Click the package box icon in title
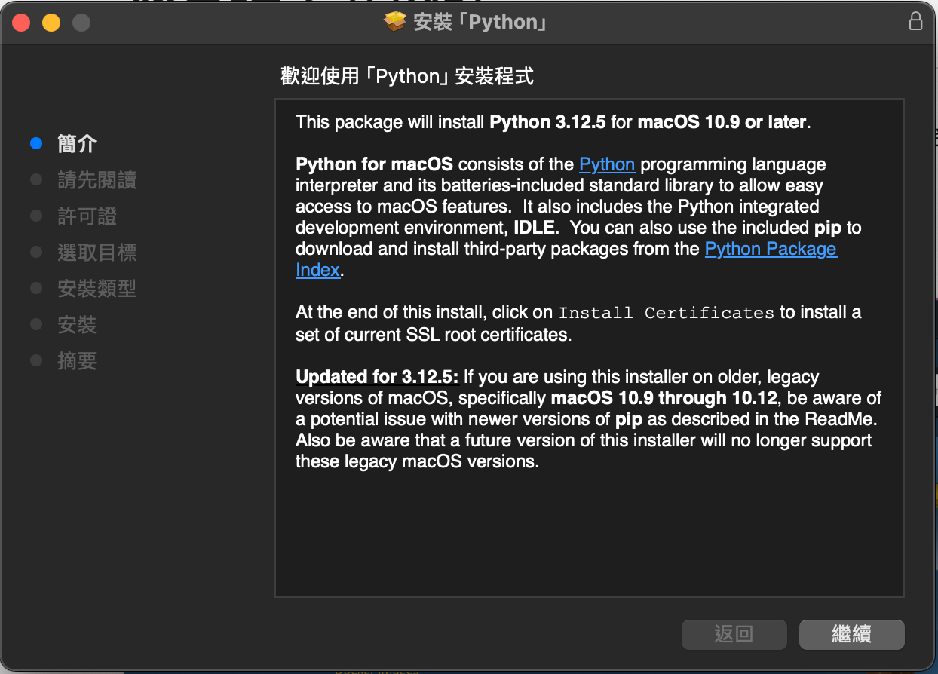Image resolution: width=938 pixels, height=674 pixels. coord(394,22)
